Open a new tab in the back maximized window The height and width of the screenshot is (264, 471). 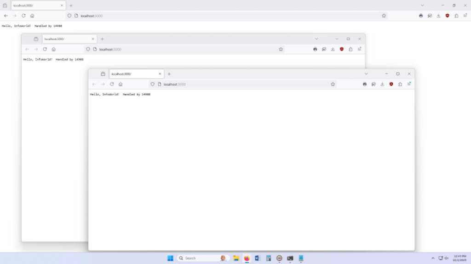pos(71,6)
